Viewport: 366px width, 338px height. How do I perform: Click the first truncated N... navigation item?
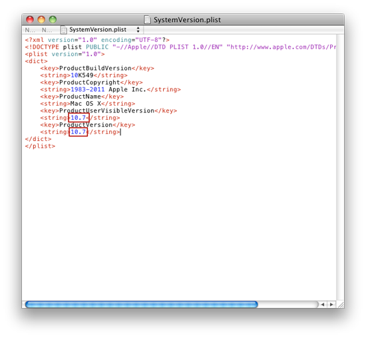pyautogui.click(x=30, y=30)
